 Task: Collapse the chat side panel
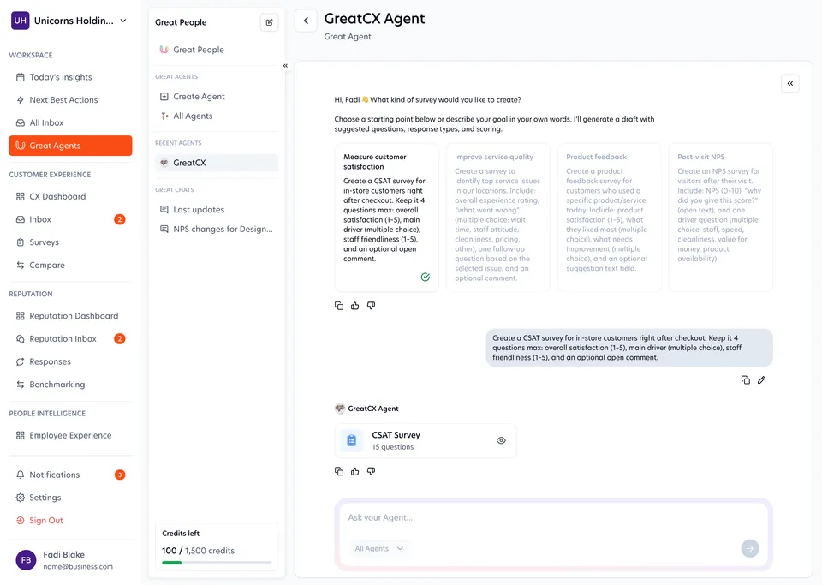tap(790, 83)
